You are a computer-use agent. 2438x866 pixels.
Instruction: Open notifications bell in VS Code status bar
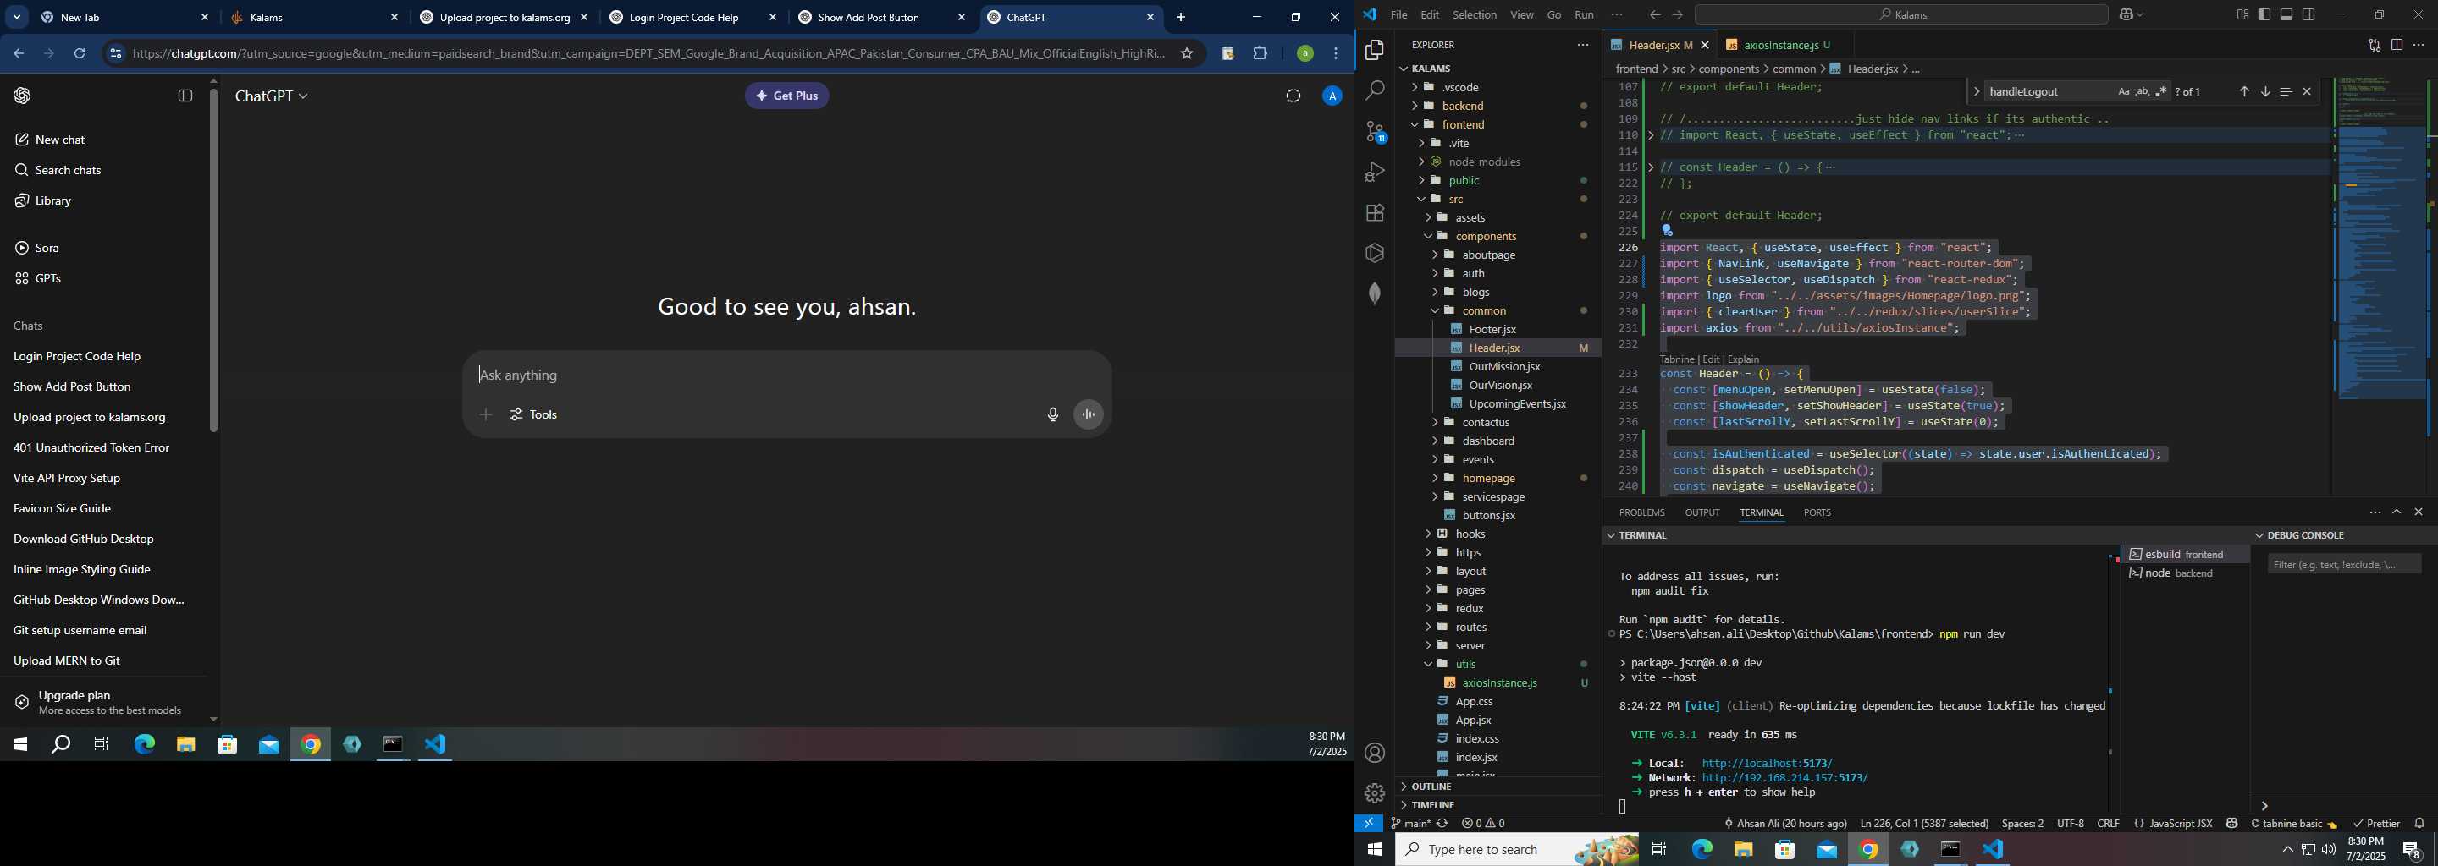point(2419,824)
